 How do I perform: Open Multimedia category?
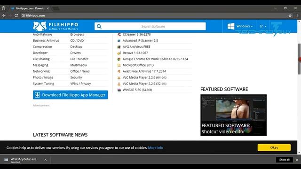click(x=79, y=65)
